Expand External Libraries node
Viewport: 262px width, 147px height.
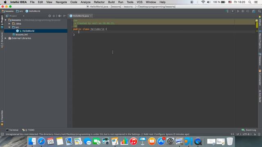(5, 38)
